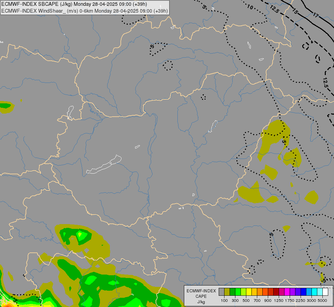Select the pure yellow legend swatch
Screen dimensions: 334x307
tap(249, 292)
